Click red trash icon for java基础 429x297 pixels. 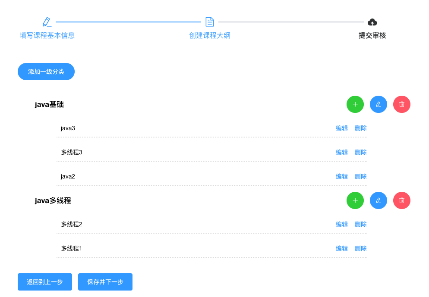tap(401, 104)
